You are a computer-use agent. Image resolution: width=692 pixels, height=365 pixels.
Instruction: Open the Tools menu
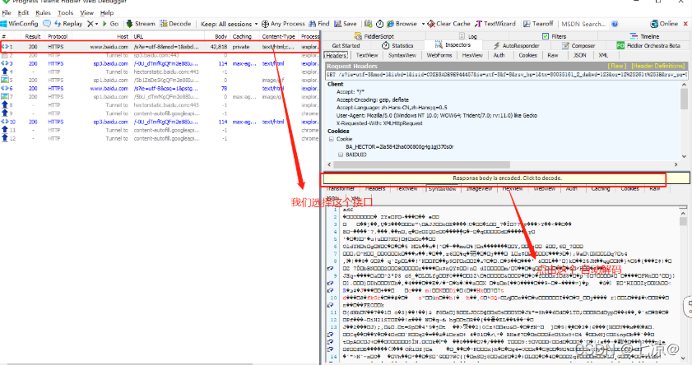click(x=65, y=13)
